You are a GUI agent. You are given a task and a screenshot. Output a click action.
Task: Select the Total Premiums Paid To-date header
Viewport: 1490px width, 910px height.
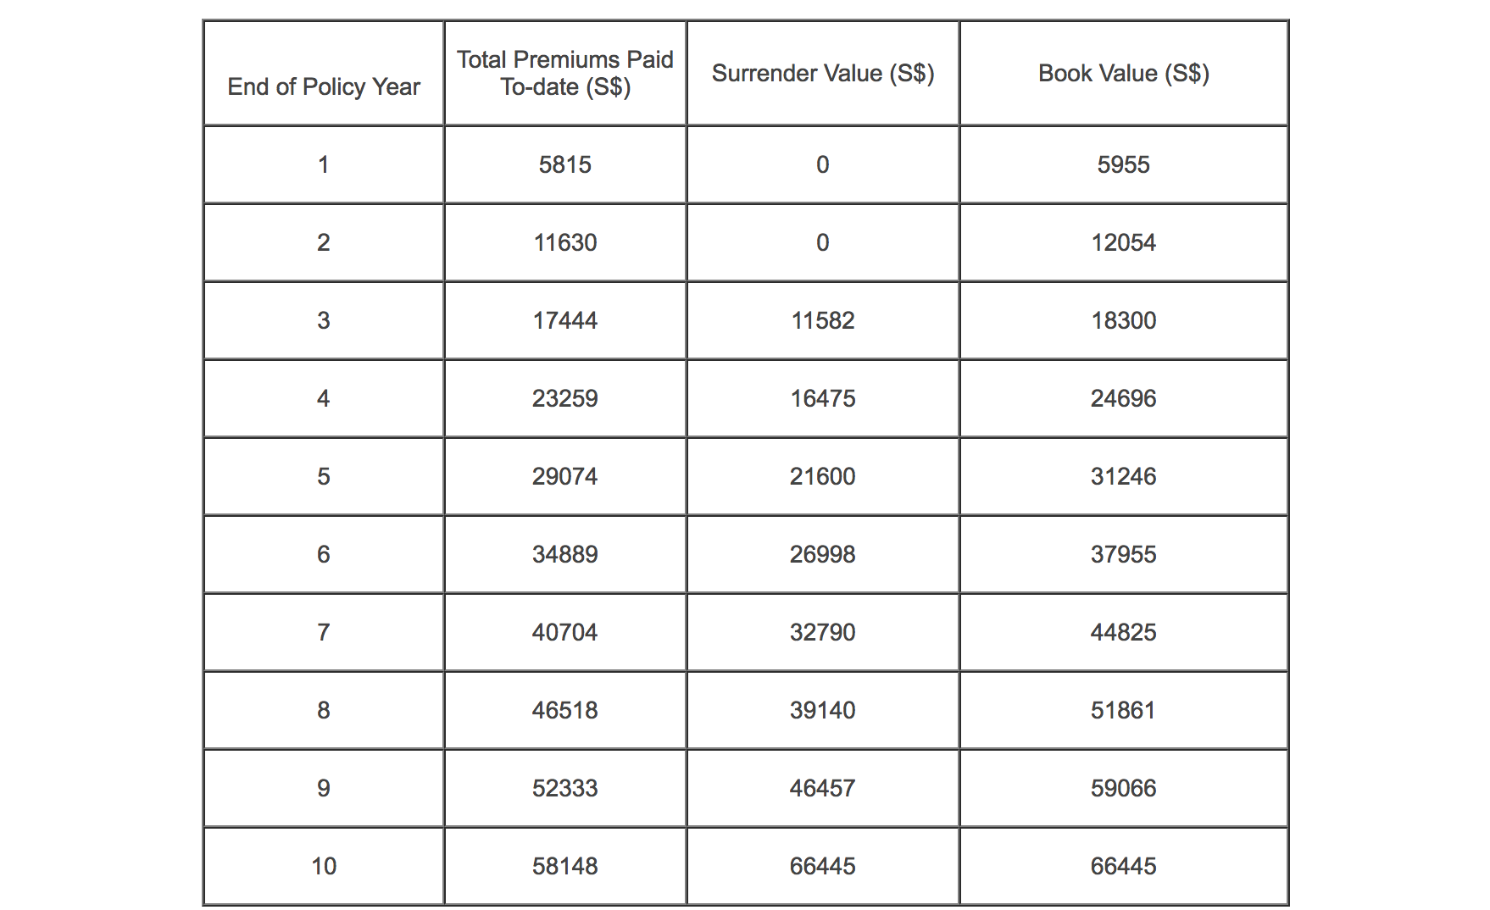point(565,73)
